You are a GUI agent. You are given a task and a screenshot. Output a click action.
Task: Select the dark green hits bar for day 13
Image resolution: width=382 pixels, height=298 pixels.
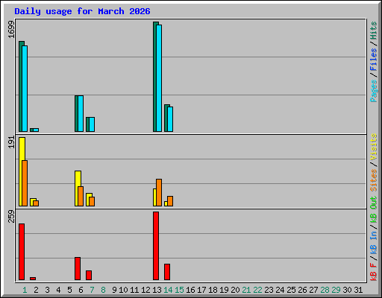tap(154, 77)
